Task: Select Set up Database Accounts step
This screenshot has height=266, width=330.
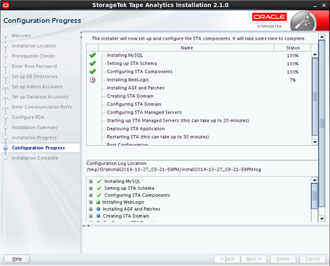Action: click(40, 97)
